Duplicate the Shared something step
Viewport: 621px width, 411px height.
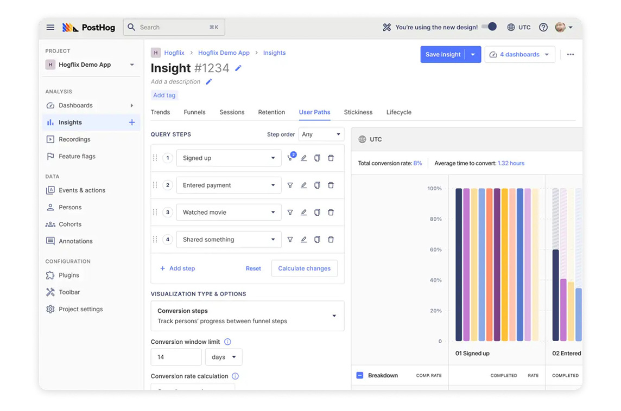click(317, 239)
